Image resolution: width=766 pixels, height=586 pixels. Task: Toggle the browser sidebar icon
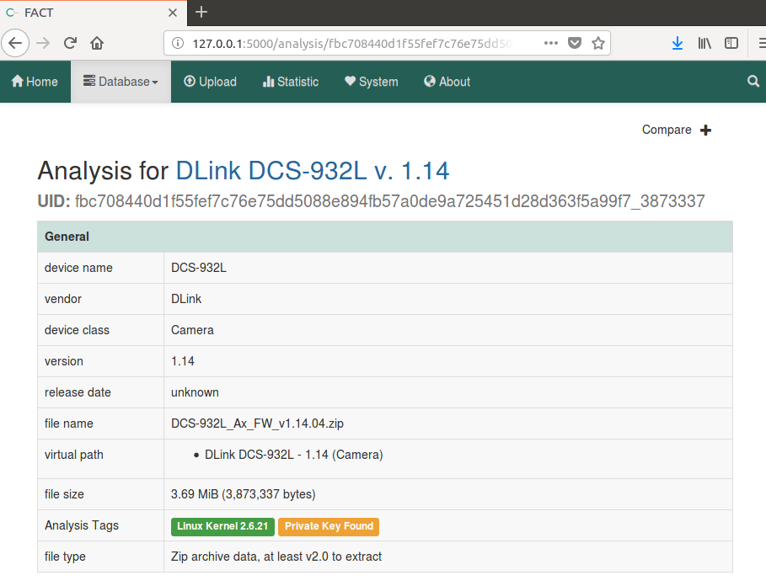731,44
